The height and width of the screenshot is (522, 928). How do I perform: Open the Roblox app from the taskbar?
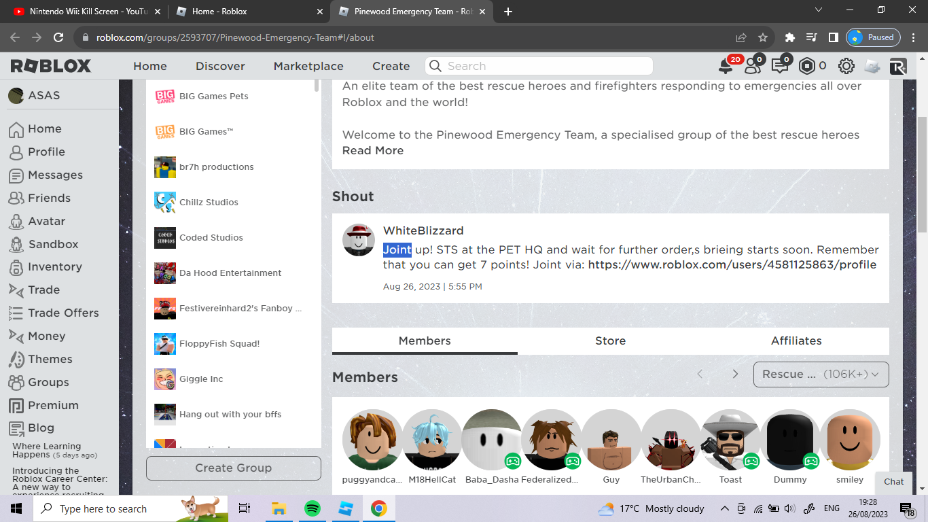point(346,508)
